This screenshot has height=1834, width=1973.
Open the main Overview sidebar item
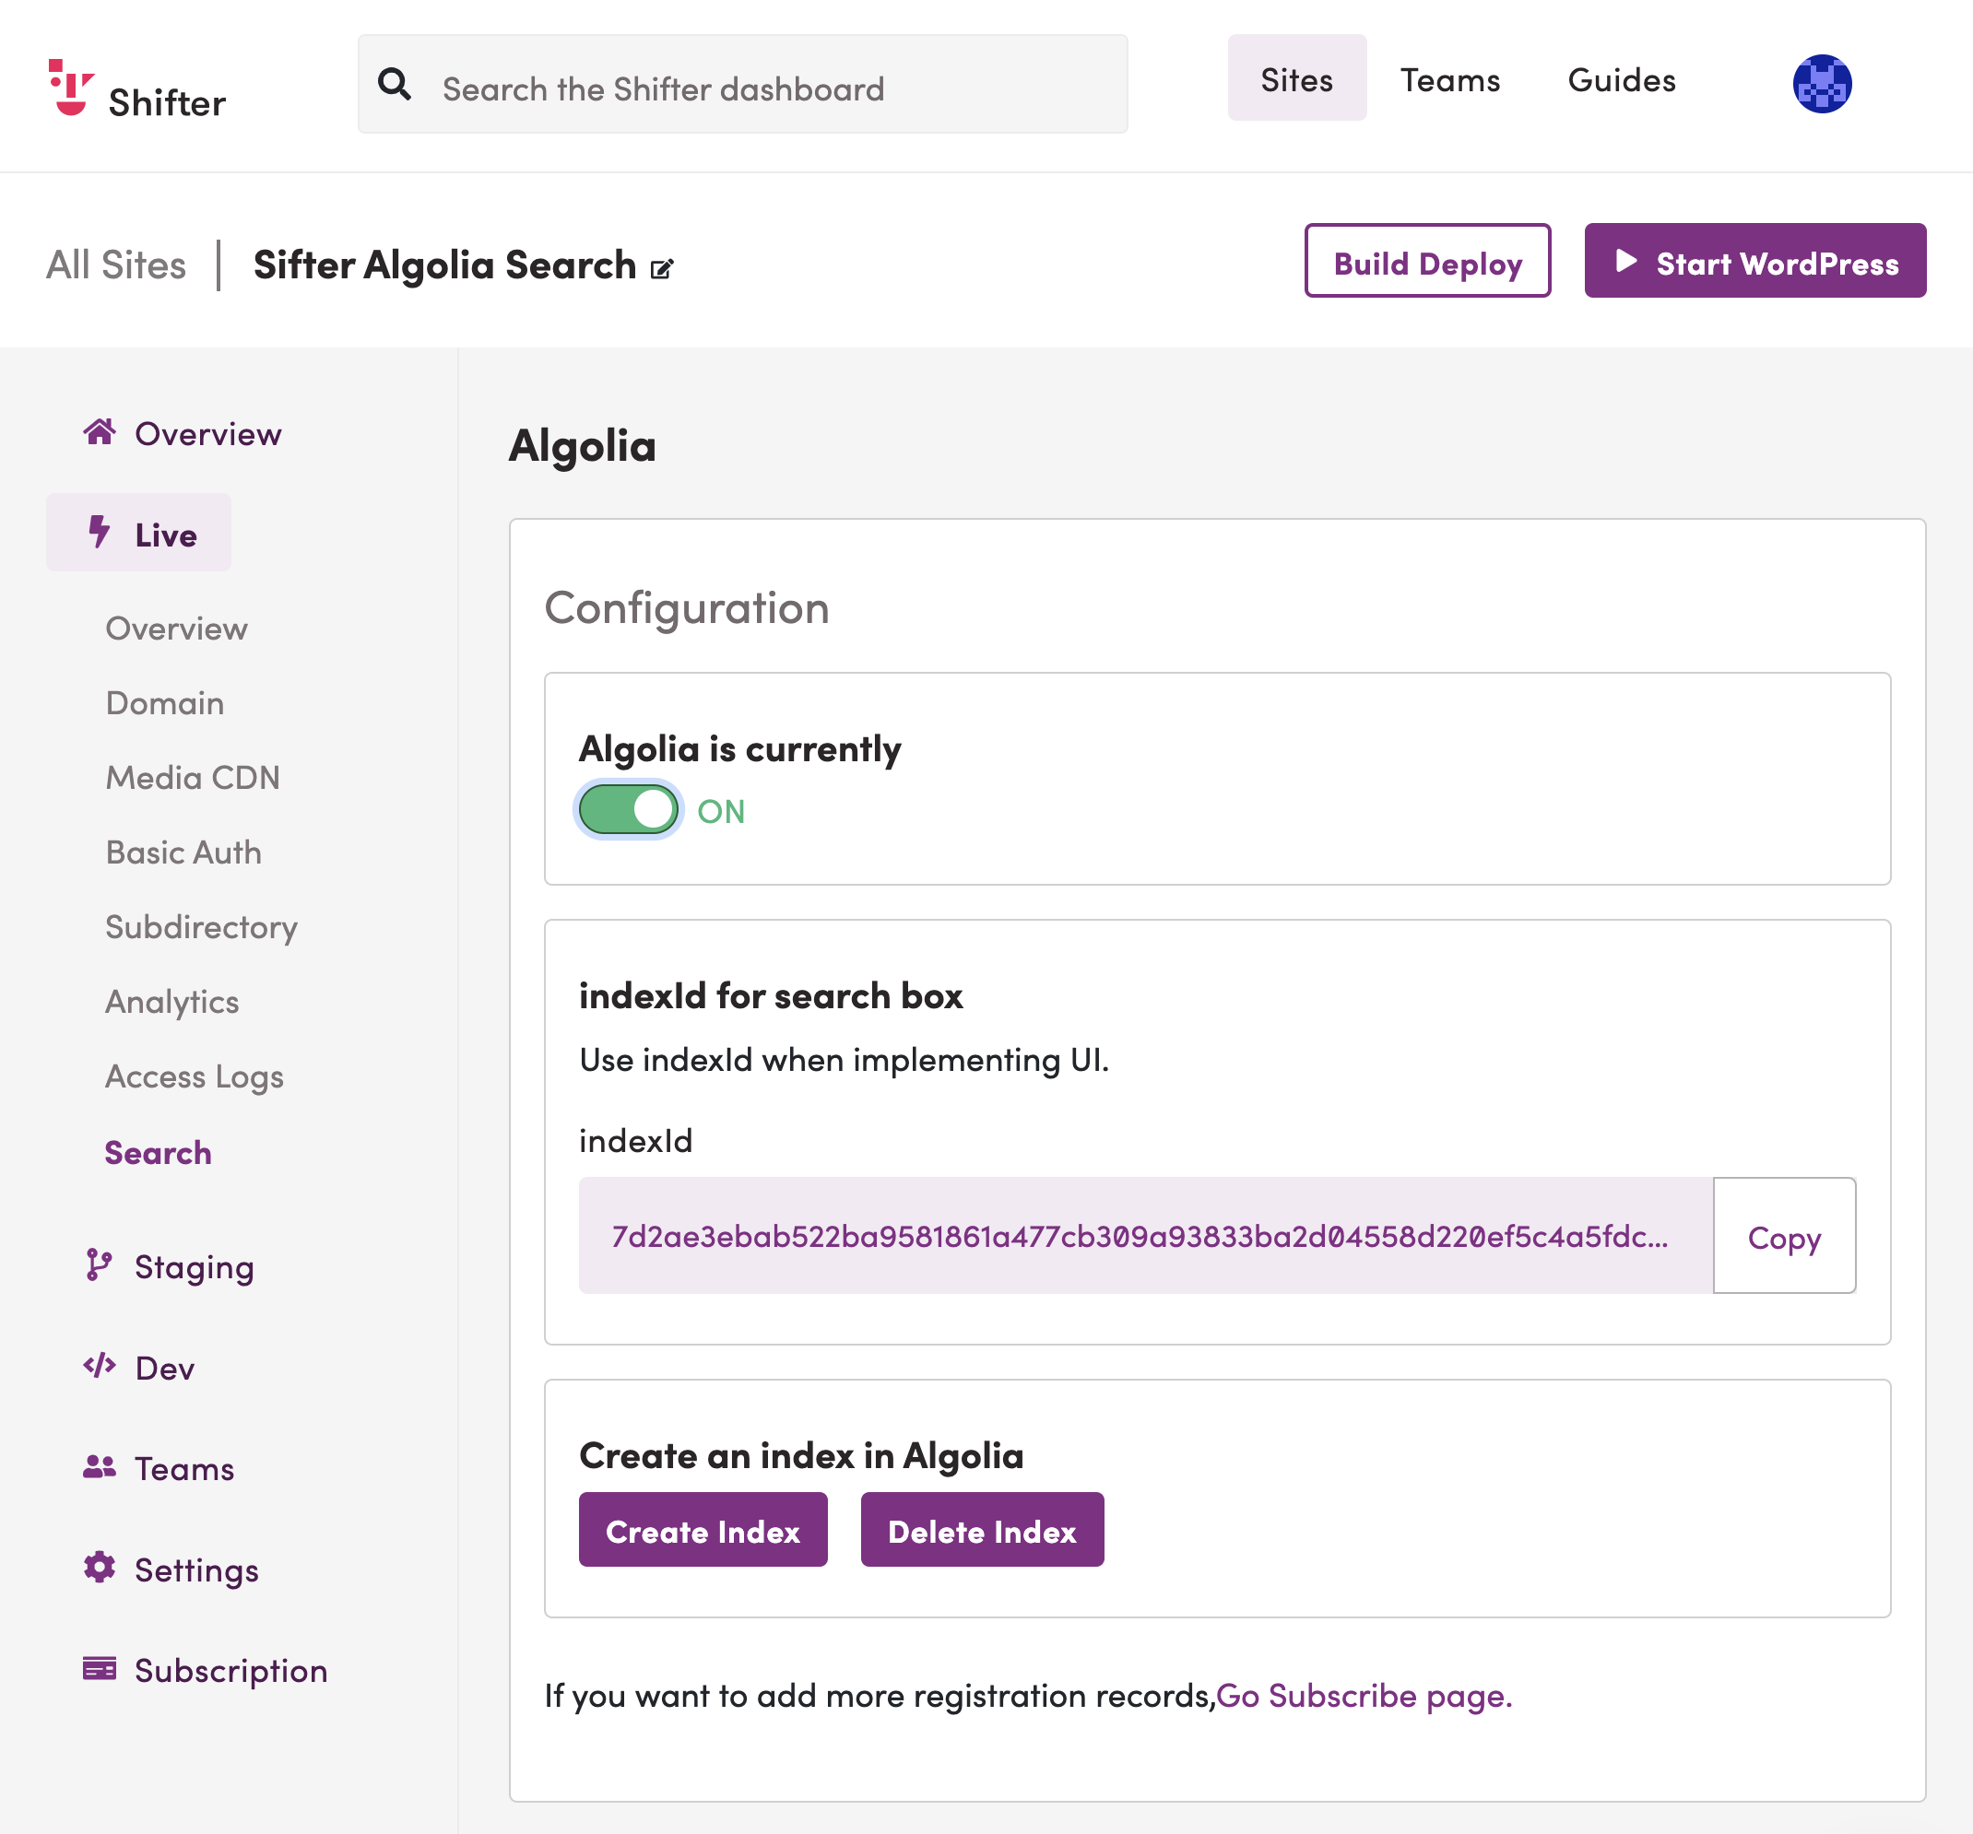pos(183,433)
